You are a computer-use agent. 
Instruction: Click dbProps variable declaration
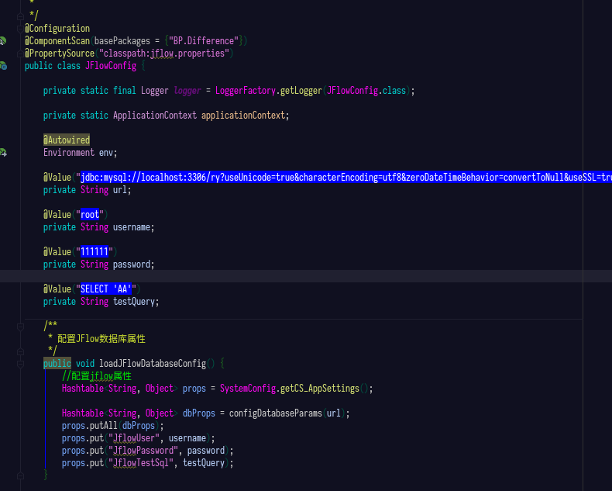(x=198, y=413)
